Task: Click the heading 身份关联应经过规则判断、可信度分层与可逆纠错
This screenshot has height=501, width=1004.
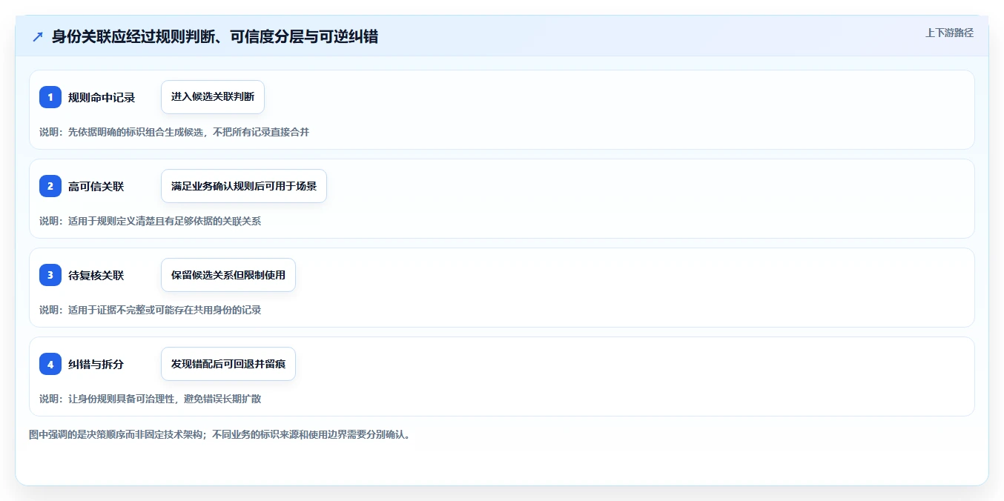Action: 215,36
